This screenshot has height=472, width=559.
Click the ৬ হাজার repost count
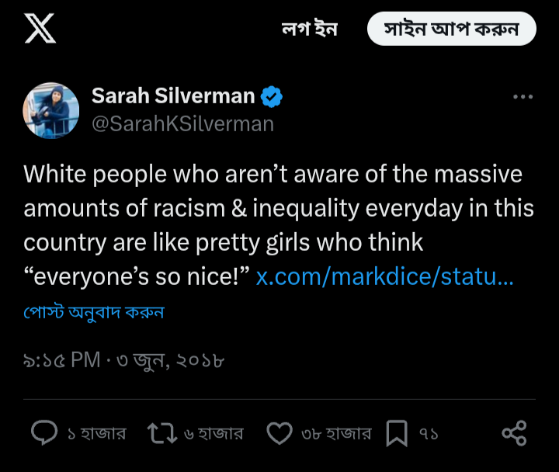click(x=214, y=433)
